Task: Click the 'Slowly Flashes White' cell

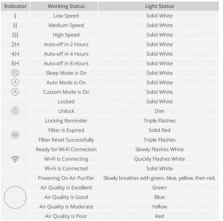Action: (x=159, y=149)
